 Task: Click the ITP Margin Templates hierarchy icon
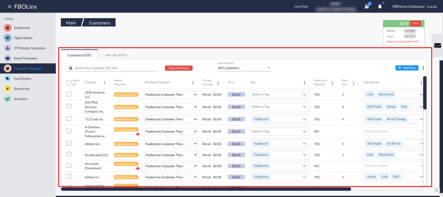click(8, 48)
